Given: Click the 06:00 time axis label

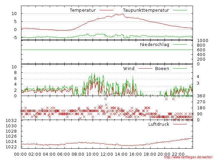Looking at the screenshot, I should coord(64,154).
